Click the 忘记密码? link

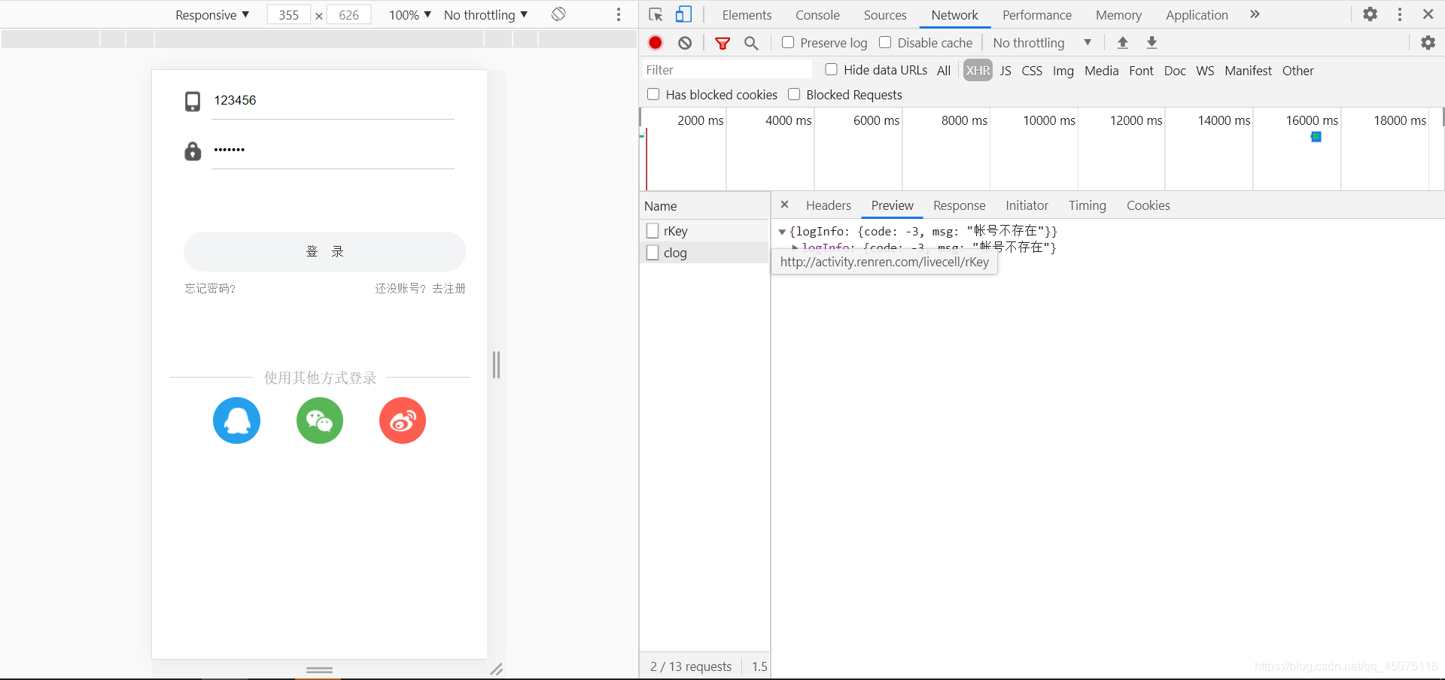click(210, 288)
